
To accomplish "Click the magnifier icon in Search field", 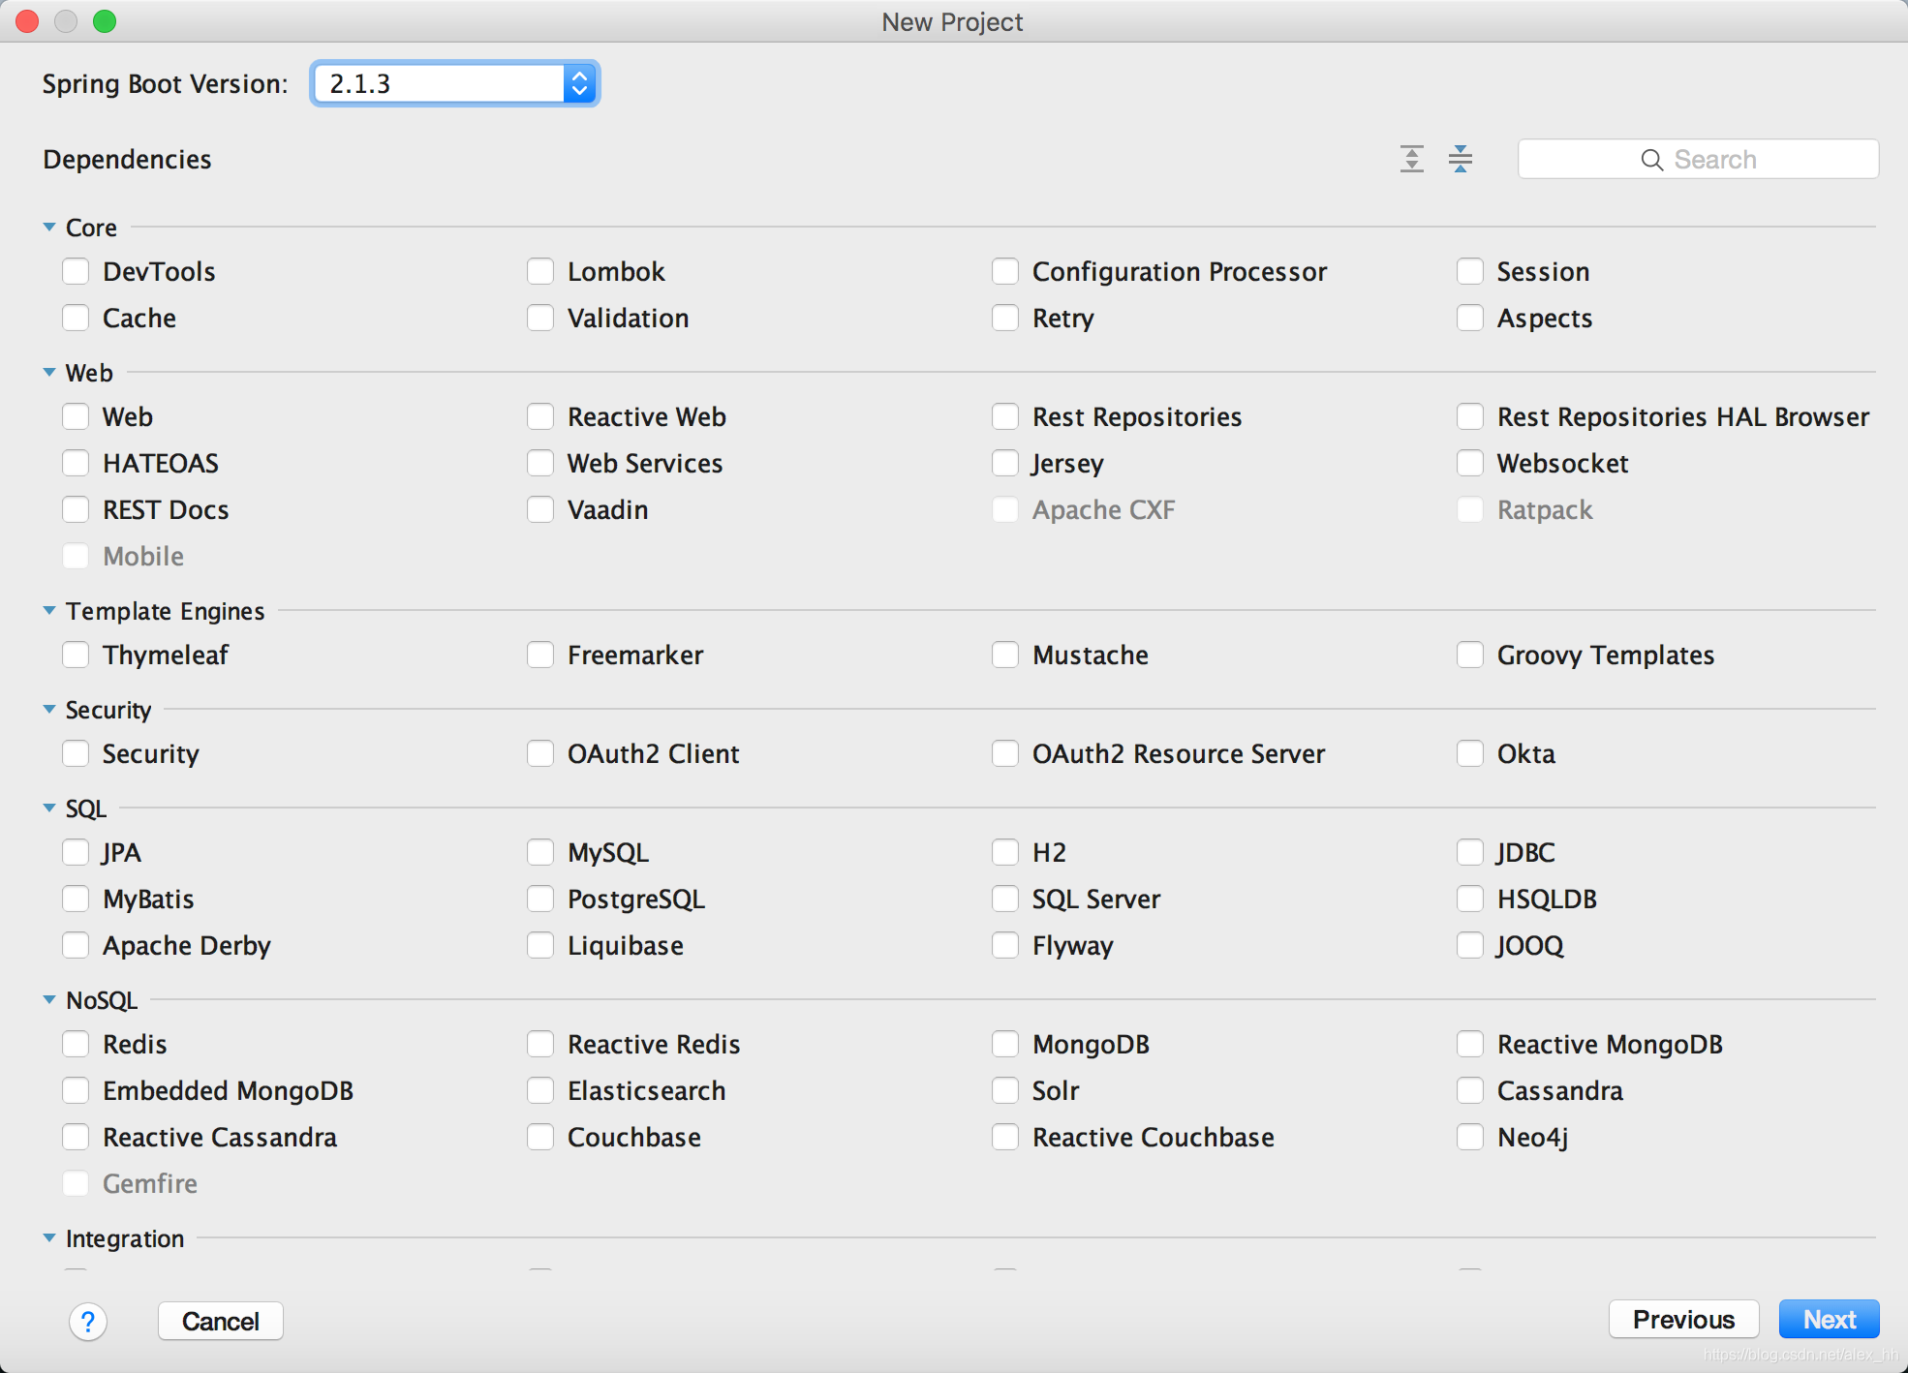I will click(x=1652, y=160).
